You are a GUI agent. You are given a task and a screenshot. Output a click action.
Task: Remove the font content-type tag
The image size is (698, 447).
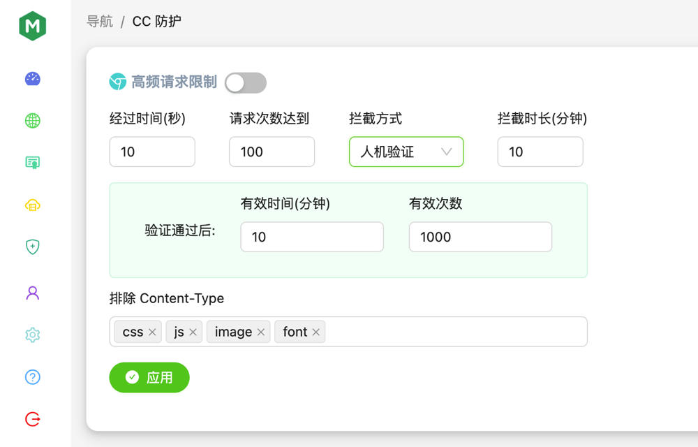[316, 332]
